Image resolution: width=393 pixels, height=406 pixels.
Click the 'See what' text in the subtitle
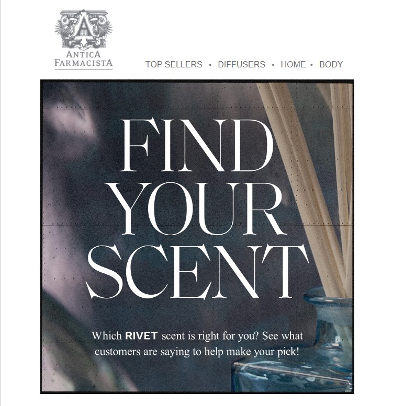point(283,336)
